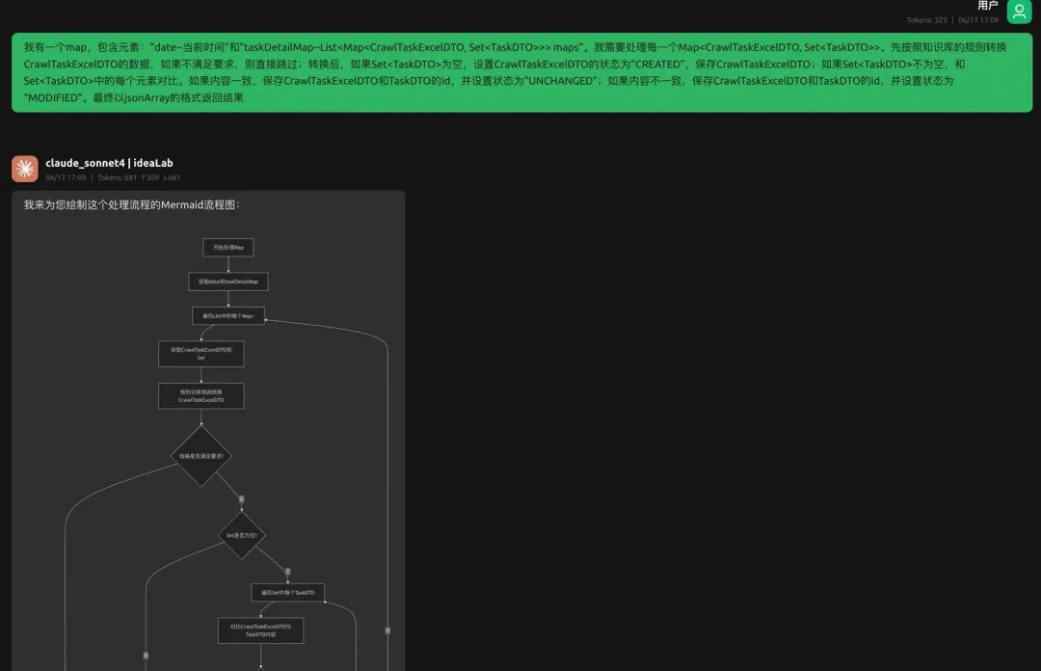Click the input tokens "↑309" indicator
The width and height of the screenshot is (1041, 671).
[x=150, y=177]
